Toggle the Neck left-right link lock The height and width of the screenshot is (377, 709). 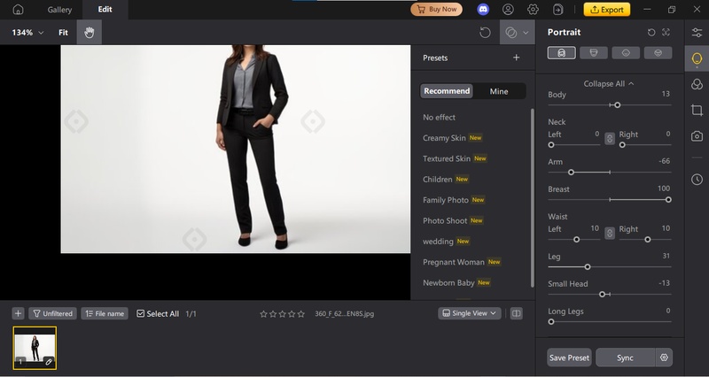(610, 139)
